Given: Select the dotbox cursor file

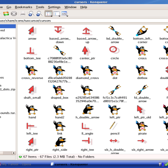Looking at the screenshot, I should (x=142, y=73).
